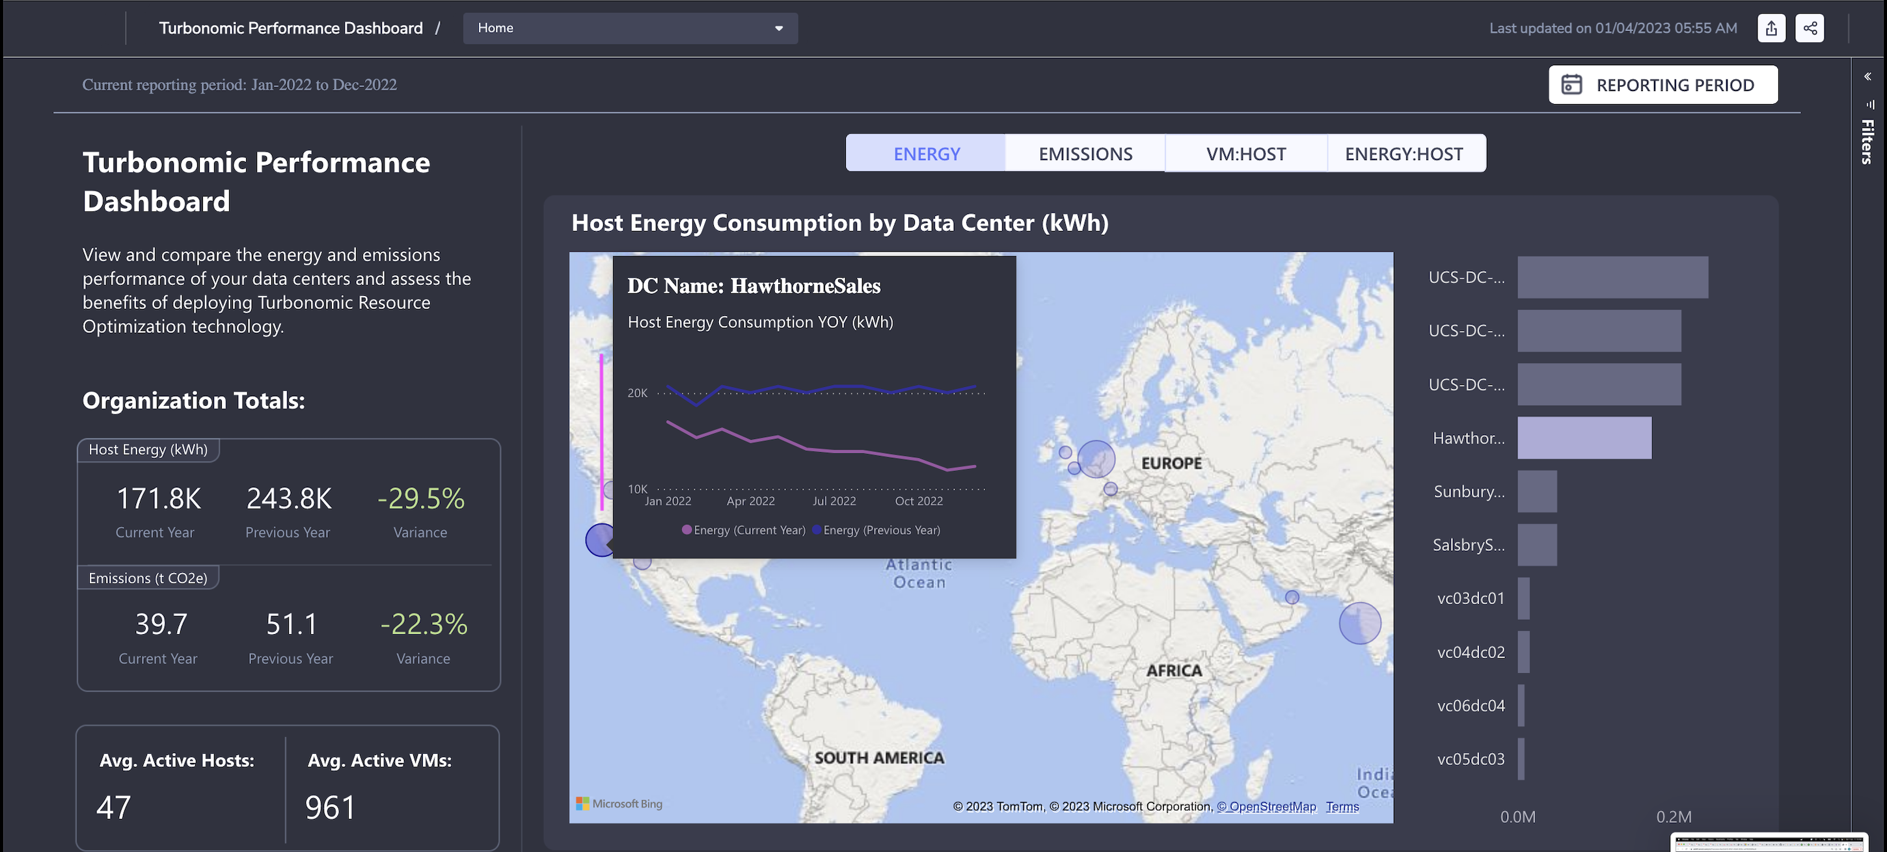This screenshot has width=1887, height=852.
Task: Select the top UCS-DC bar in chart
Action: click(x=1612, y=278)
